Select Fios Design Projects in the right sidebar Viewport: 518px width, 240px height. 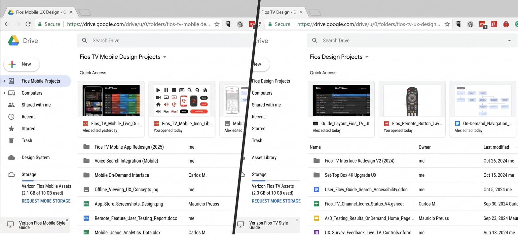(271, 81)
